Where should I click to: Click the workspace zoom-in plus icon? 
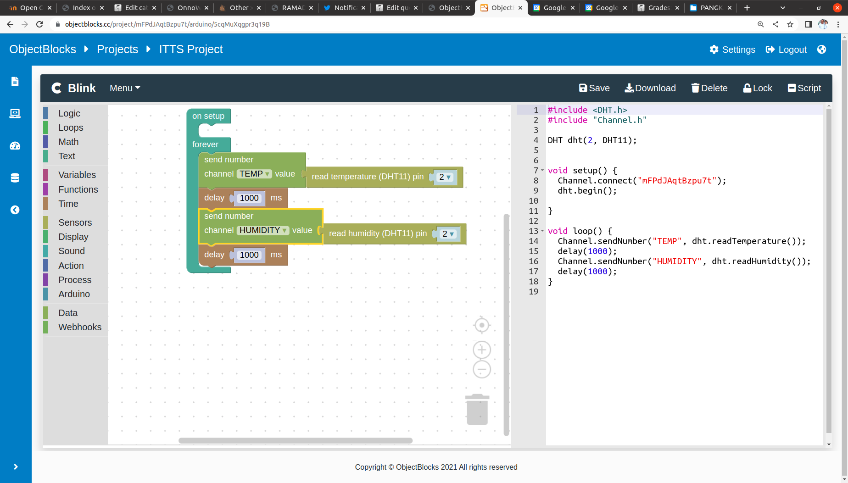pyautogui.click(x=481, y=350)
